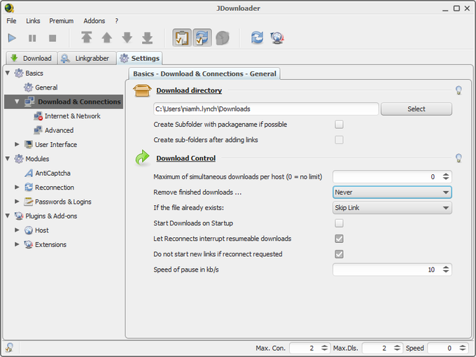Open the Premium menu
Viewport: 476px width, 357px height.
tap(62, 21)
